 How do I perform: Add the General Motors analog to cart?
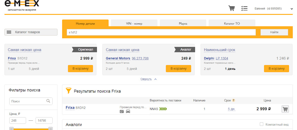point(178,69)
